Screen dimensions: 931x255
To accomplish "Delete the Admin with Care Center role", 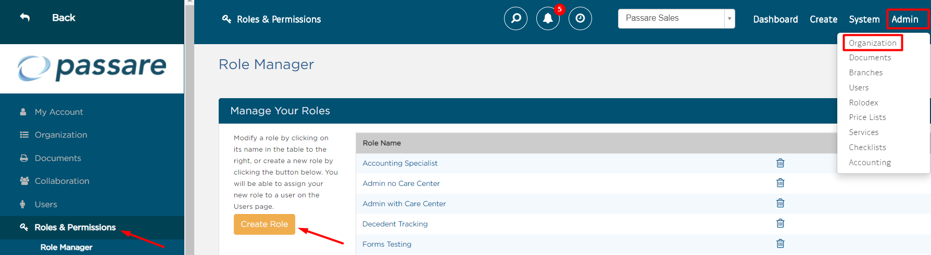I will [780, 203].
